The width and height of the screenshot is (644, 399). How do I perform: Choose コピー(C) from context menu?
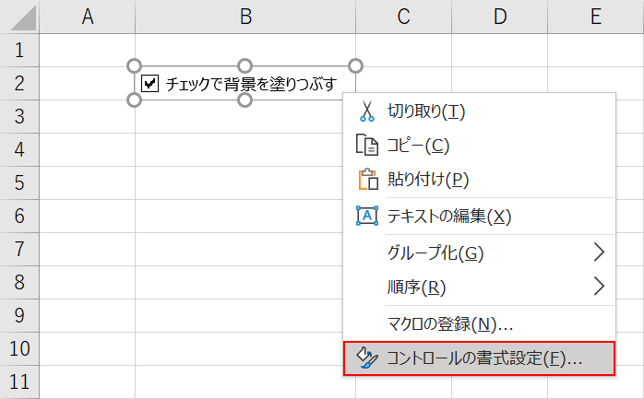coord(479,146)
